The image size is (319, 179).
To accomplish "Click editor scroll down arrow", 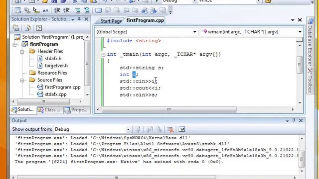I will [x=300, y=103].
